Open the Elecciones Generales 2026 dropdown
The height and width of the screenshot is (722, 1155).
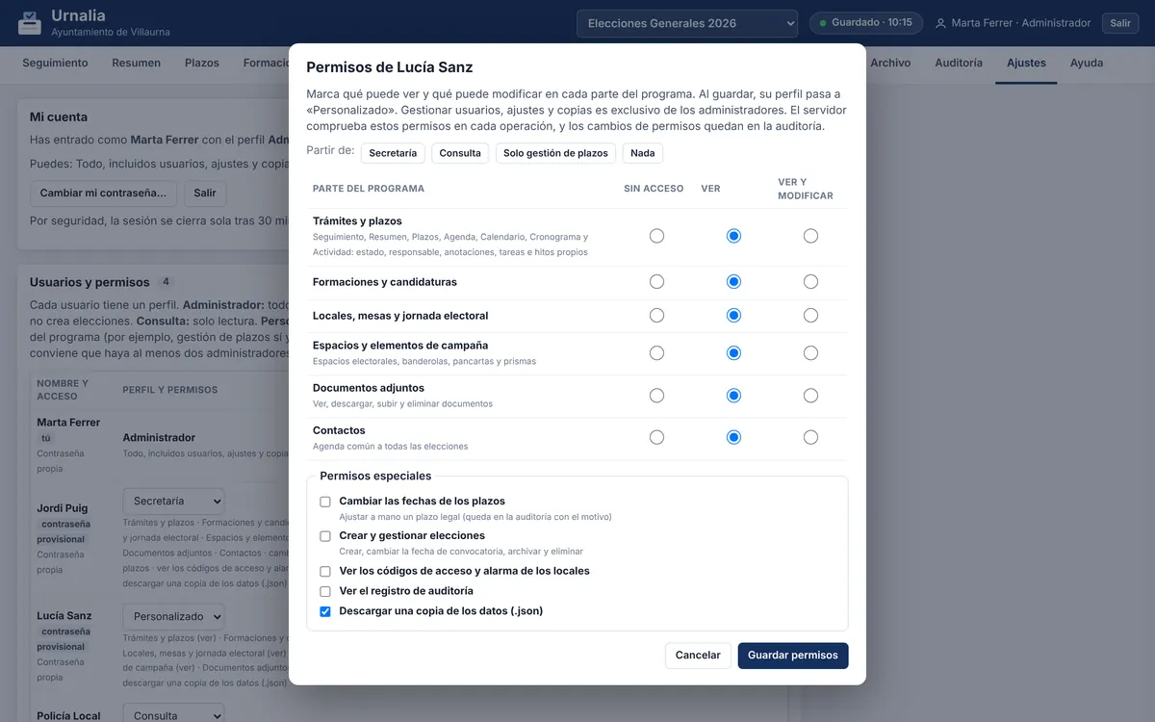[687, 23]
